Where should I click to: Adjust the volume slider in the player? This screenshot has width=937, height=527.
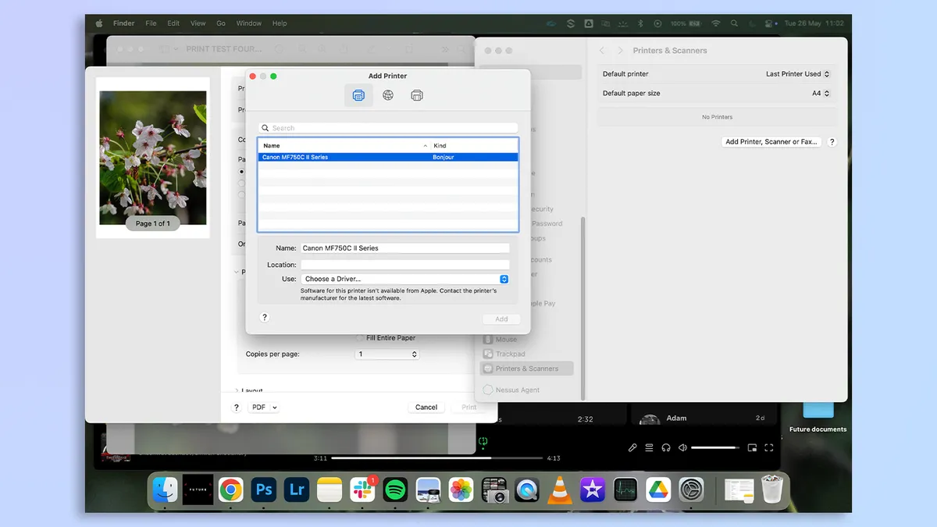(714, 447)
